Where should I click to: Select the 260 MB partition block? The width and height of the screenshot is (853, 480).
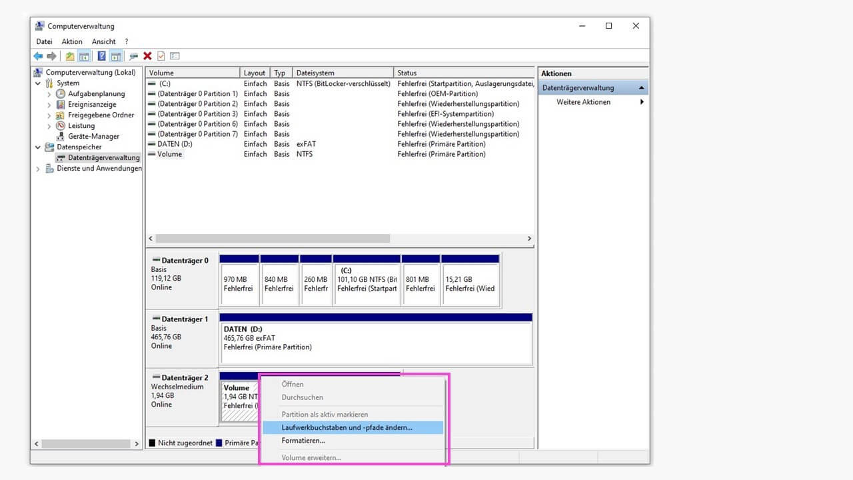(316, 280)
